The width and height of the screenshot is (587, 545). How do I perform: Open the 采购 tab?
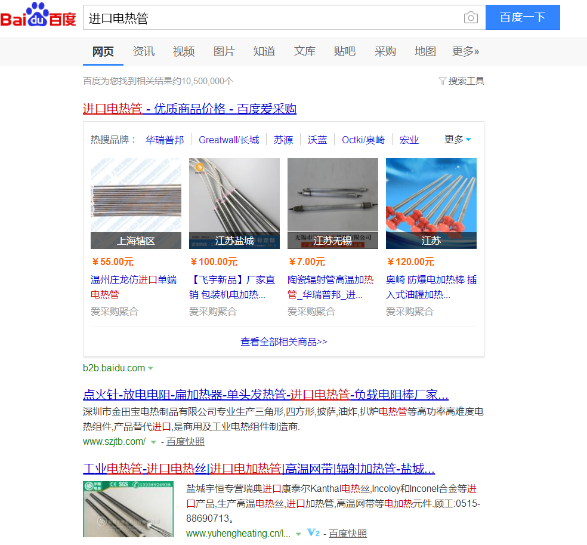click(x=385, y=51)
